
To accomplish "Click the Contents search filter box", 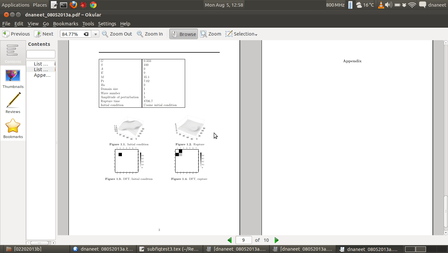I will 41,54.
